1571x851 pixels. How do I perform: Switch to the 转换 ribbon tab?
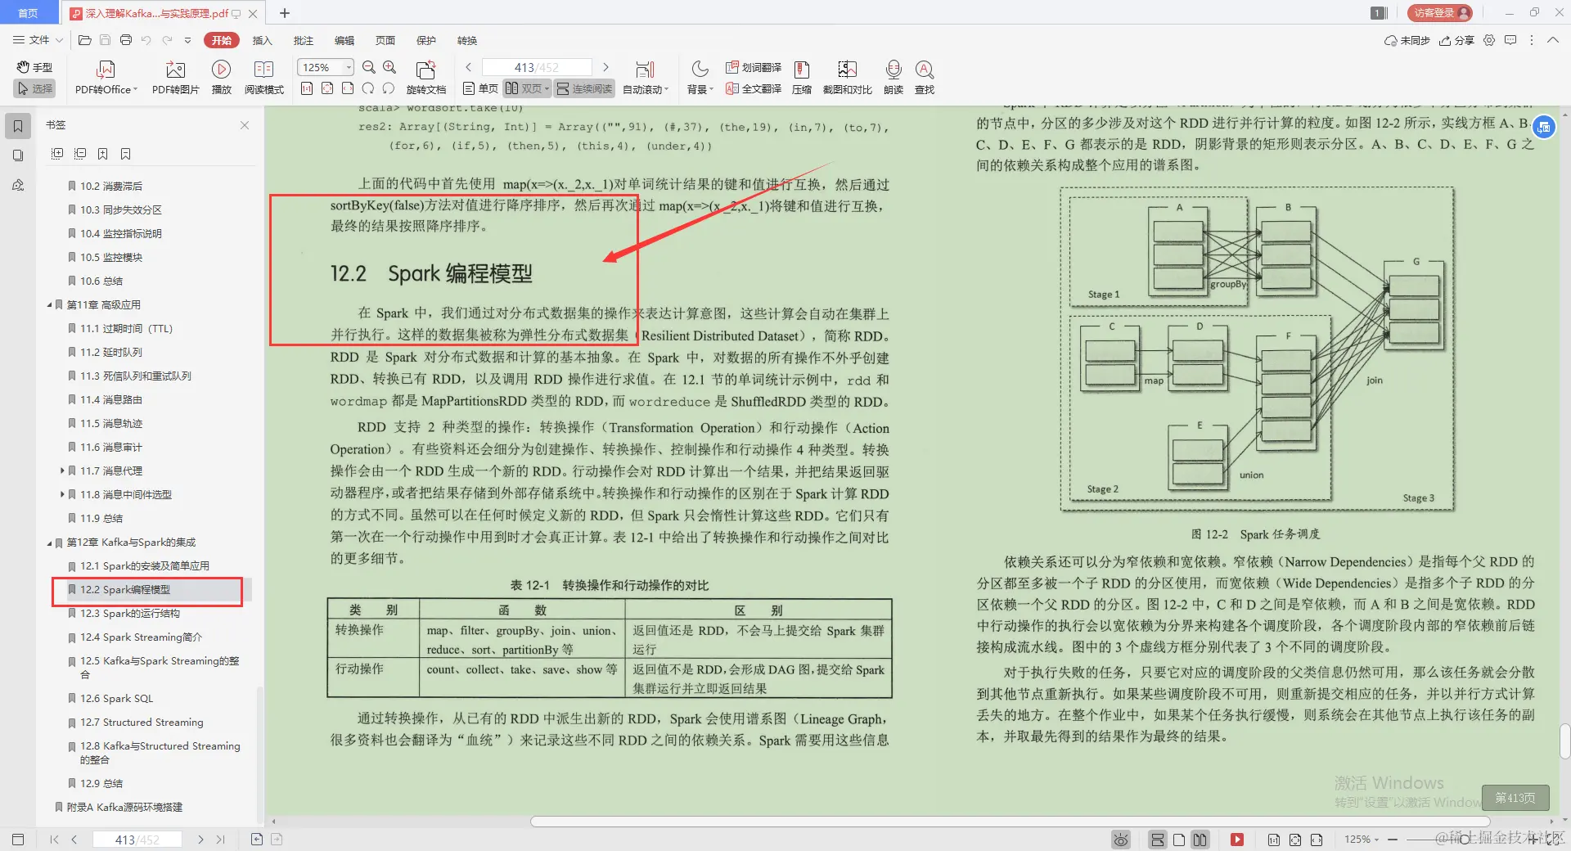(x=466, y=40)
